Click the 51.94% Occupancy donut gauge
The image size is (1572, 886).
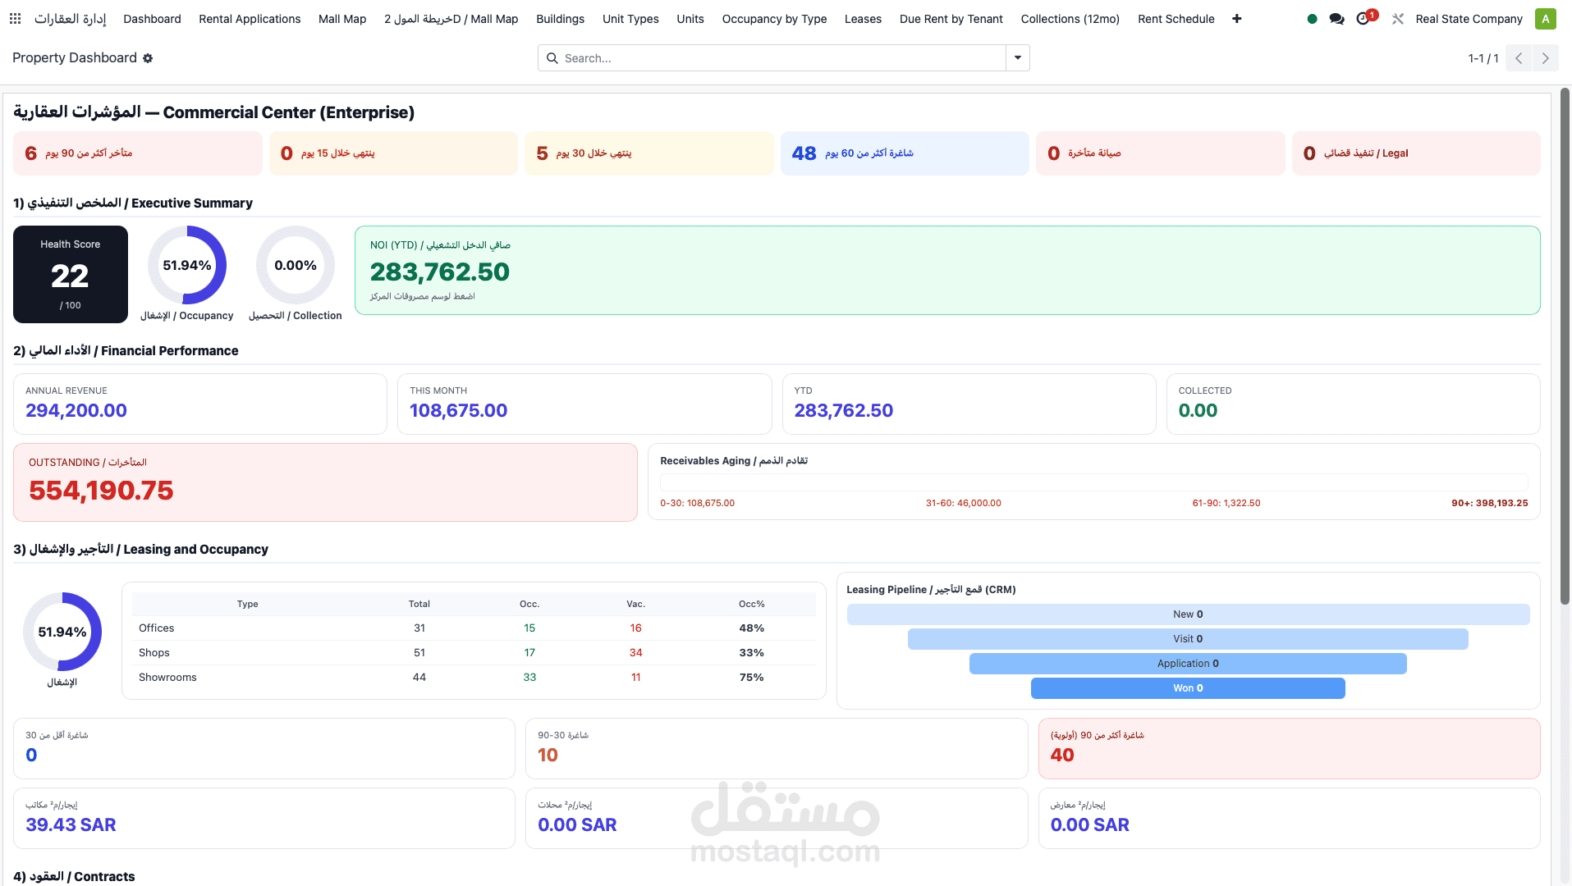click(187, 265)
